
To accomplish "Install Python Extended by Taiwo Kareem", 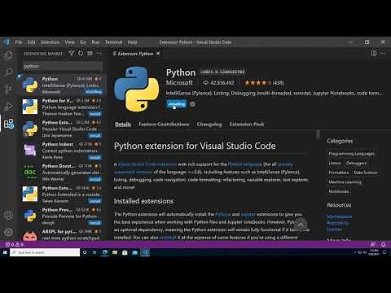I will coord(95,201).
